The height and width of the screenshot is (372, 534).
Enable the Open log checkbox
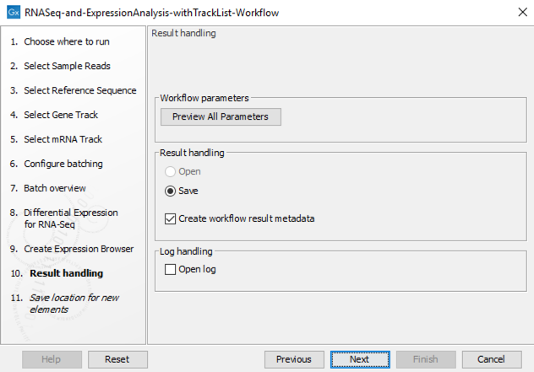click(170, 270)
